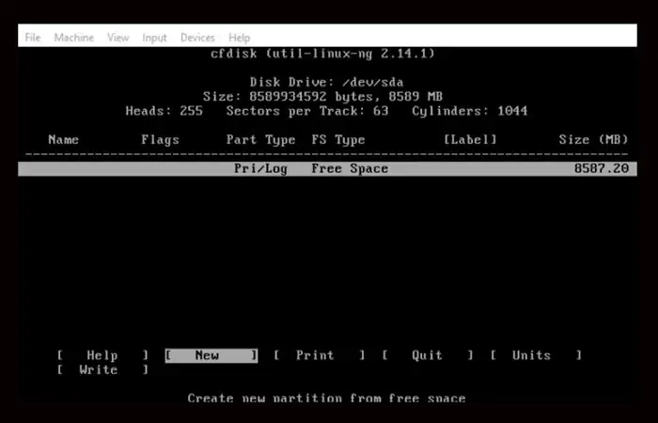Select the [ Help ] cfdisk option
The width and height of the screenshot is (658, 423).
102,355
